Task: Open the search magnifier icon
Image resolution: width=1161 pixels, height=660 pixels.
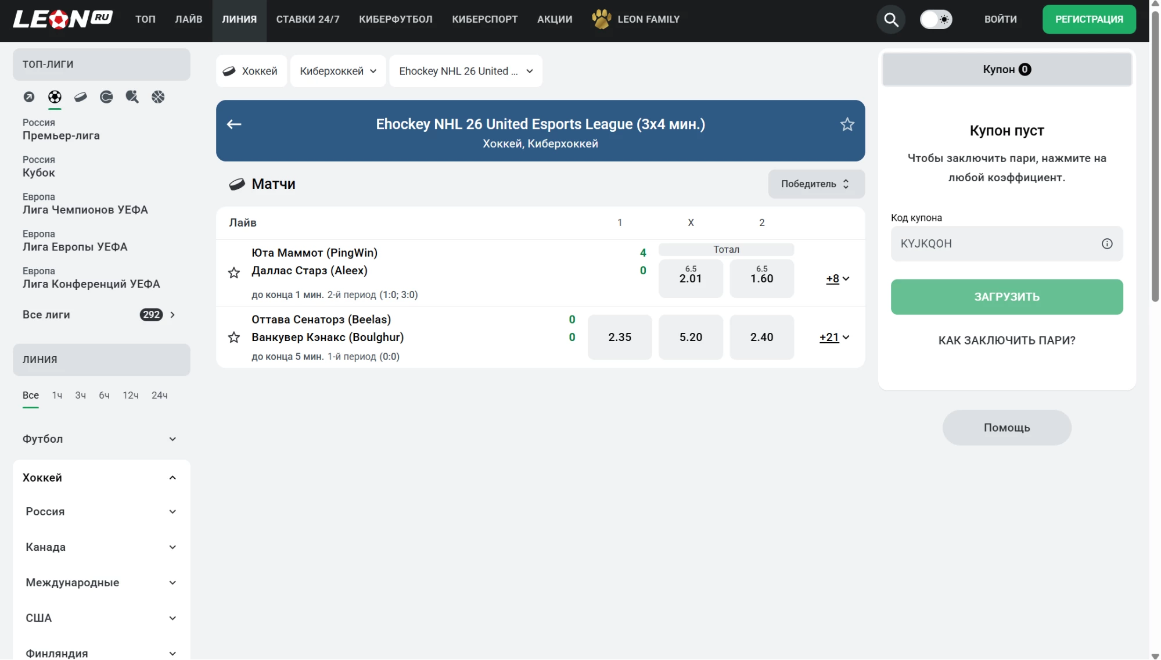Action: [x=891, y=20]
